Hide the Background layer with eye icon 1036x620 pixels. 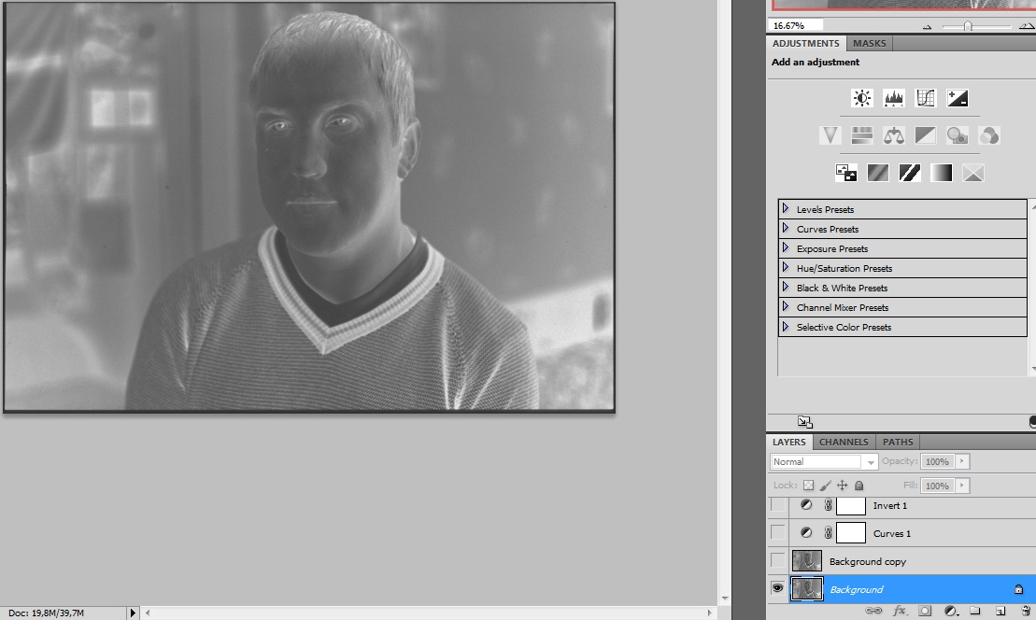pyautogui.click(x=777, y=589)
